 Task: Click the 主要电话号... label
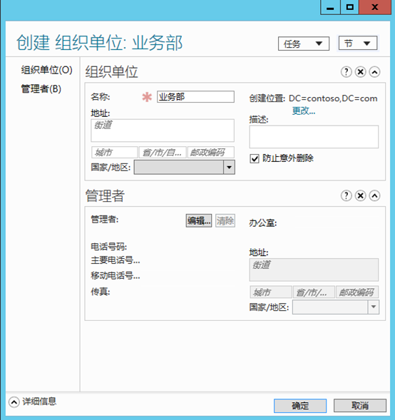[x=116, y=260]
